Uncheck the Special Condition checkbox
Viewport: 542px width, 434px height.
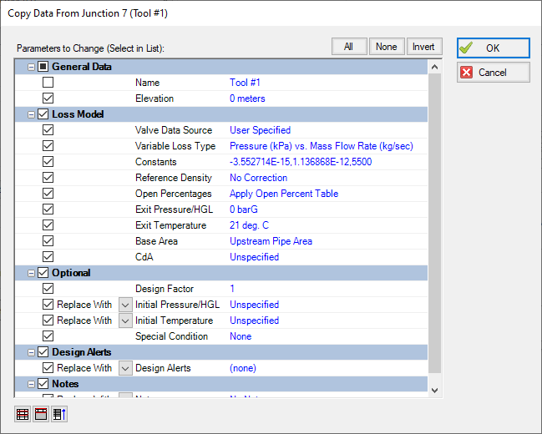pos(48,336)
